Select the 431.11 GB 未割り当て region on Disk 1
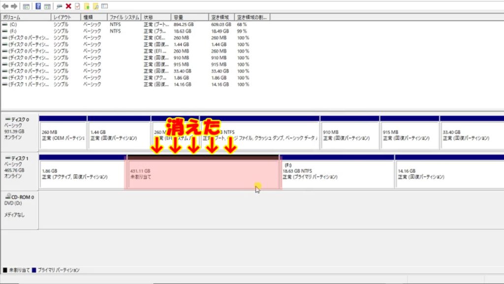Image resolution: width=504 pixels, height=284 pixels. [203, 173]
